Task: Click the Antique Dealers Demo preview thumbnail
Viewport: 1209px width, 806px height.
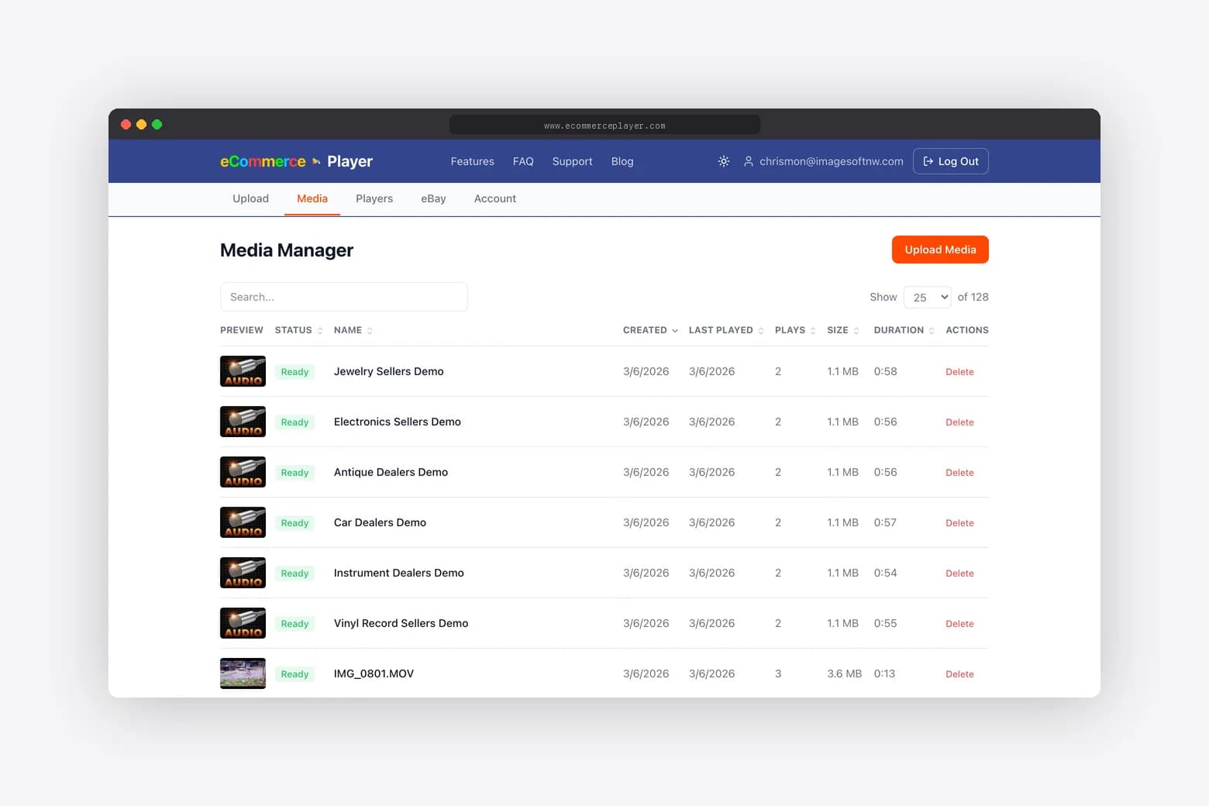Action: (242, 471)
